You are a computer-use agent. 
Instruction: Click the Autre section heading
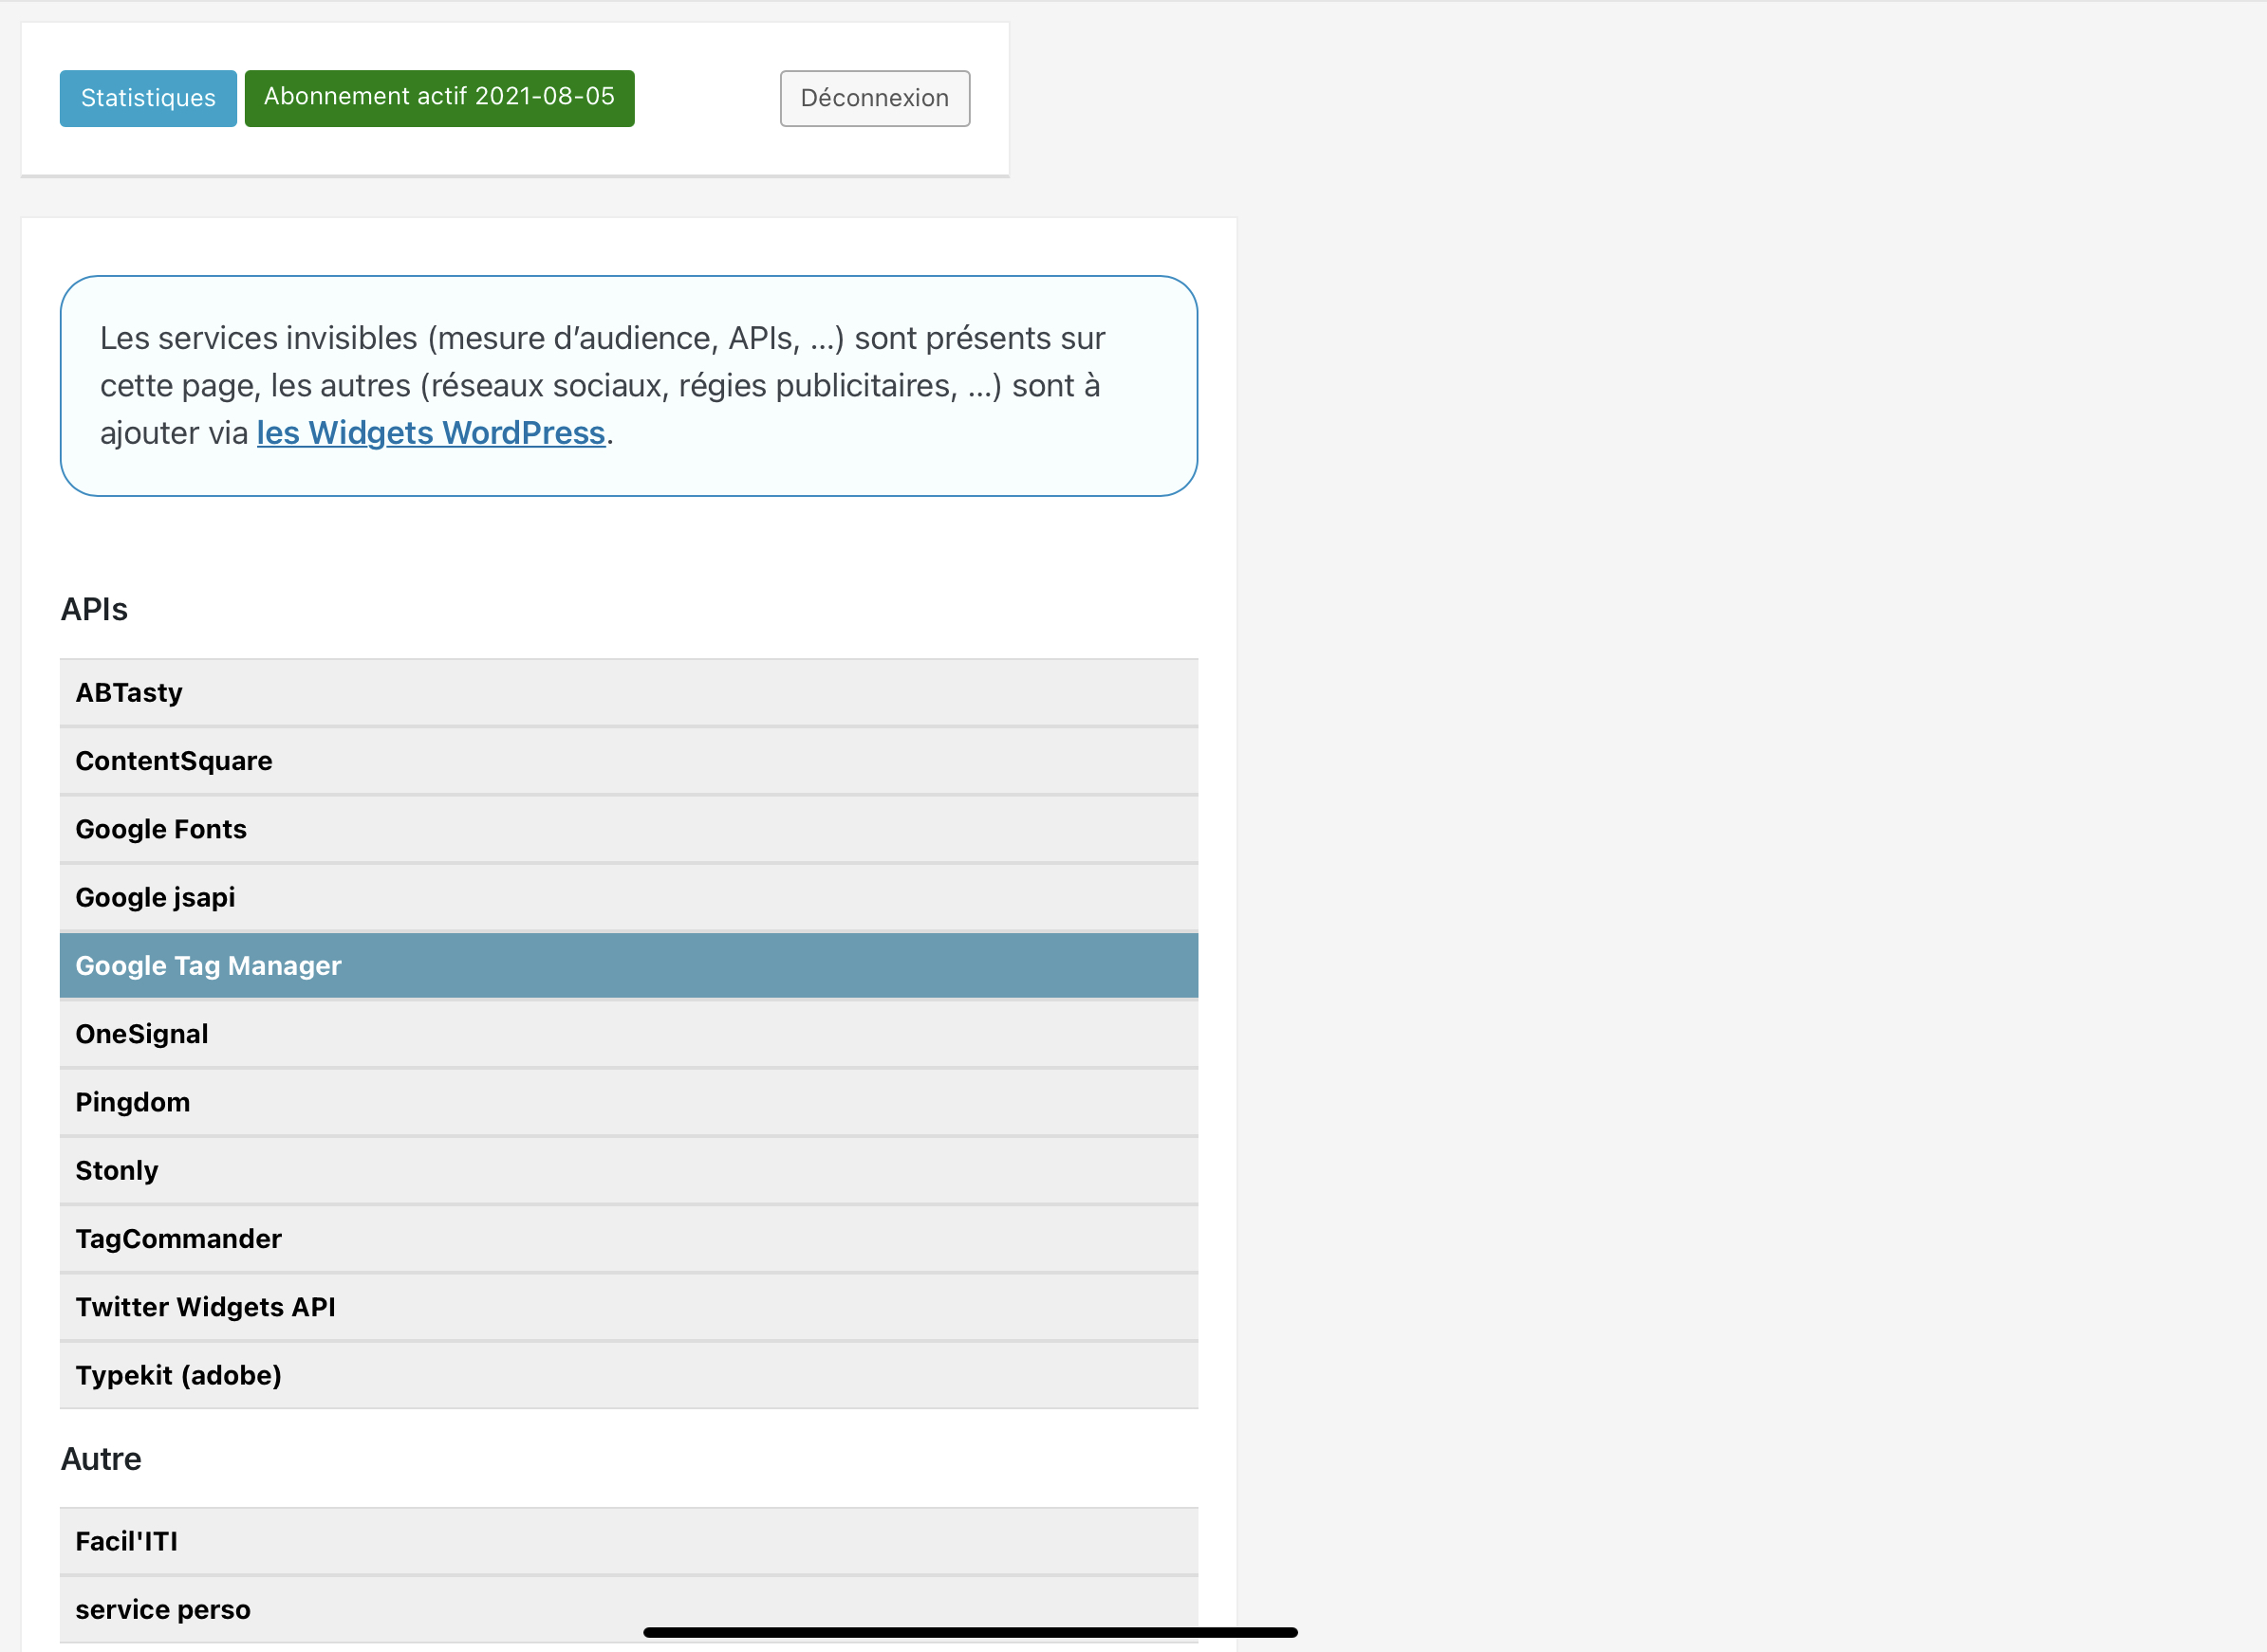click(101, 1459)
